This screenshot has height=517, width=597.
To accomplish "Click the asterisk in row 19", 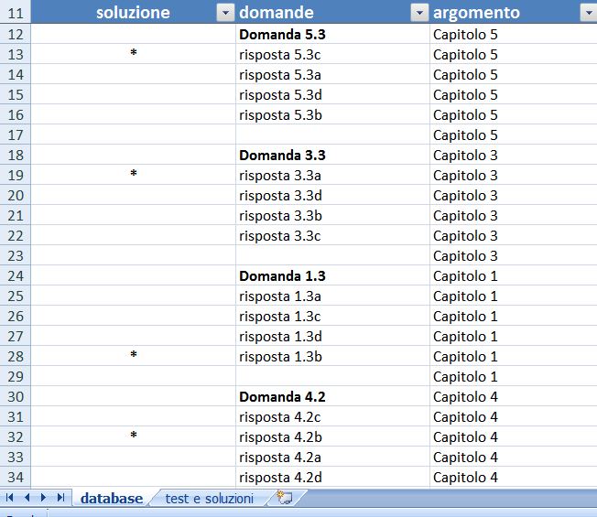I will pos(134,173).
